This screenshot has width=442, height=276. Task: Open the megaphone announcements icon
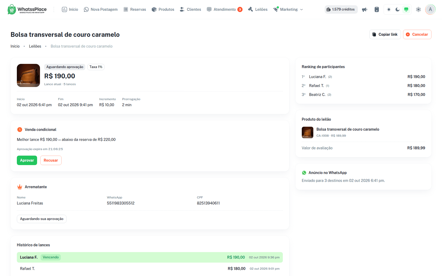[x=365, y=9]
